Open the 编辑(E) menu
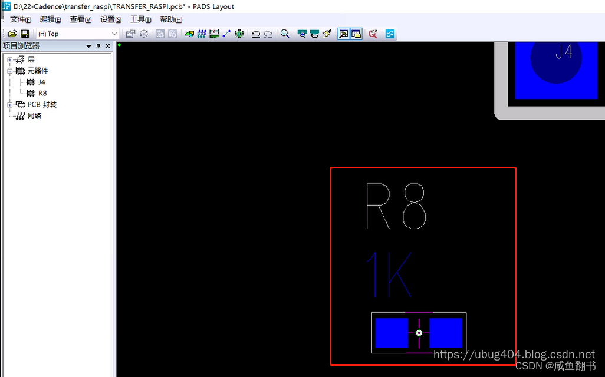 [x=51, y=19]
